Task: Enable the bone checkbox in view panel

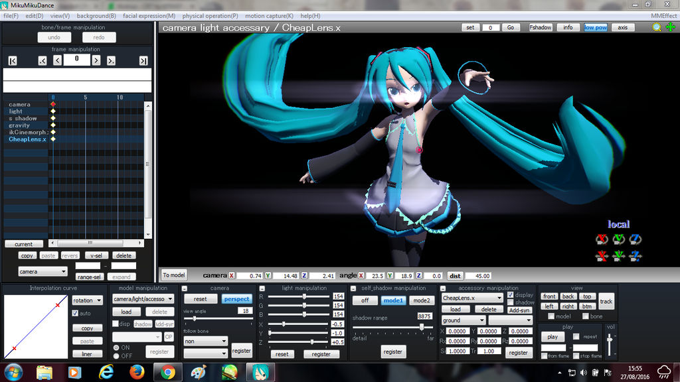Action: (586, 316)
